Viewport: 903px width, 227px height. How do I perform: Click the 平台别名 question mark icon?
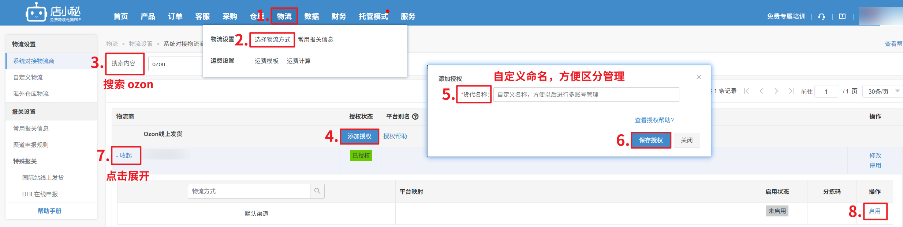point(415,116)
